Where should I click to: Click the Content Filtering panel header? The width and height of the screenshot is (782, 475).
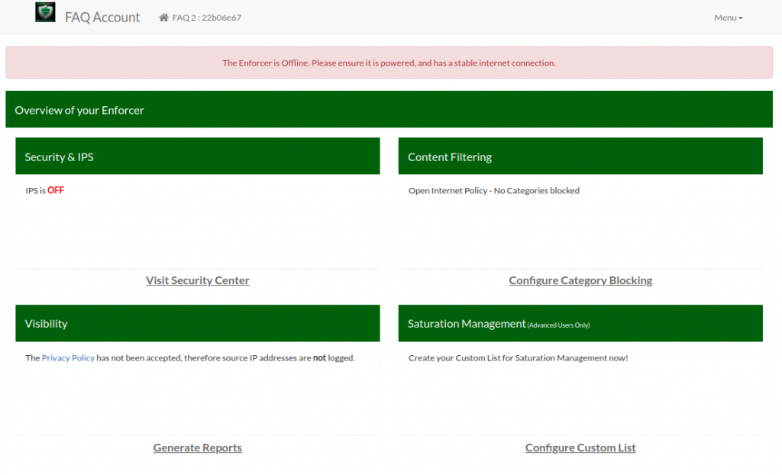click(580, 157)
